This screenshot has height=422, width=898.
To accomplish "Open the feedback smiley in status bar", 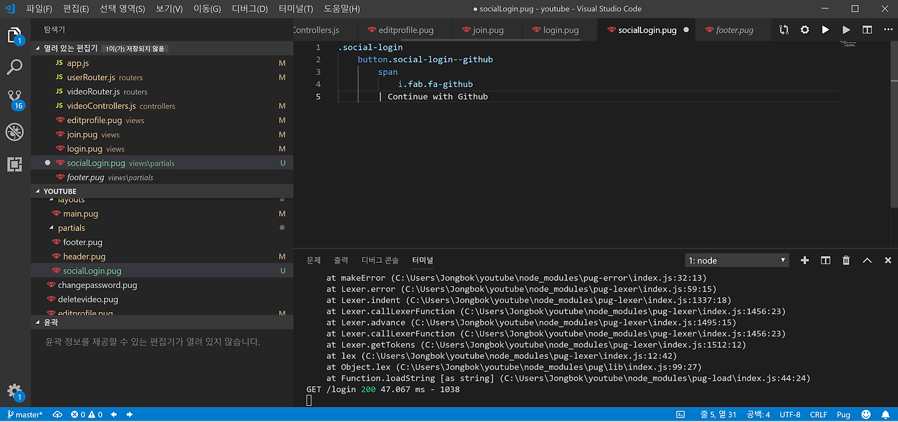I will [x=865, y=415].
